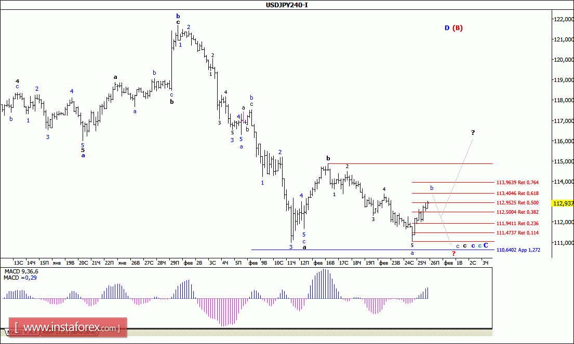Click the 3Ч date on time axis

pos(485,263)
